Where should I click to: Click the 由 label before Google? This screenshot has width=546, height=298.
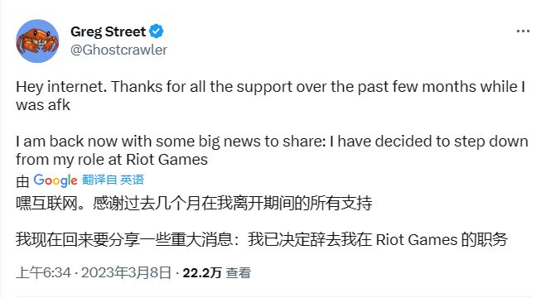(x=22, y=181)
